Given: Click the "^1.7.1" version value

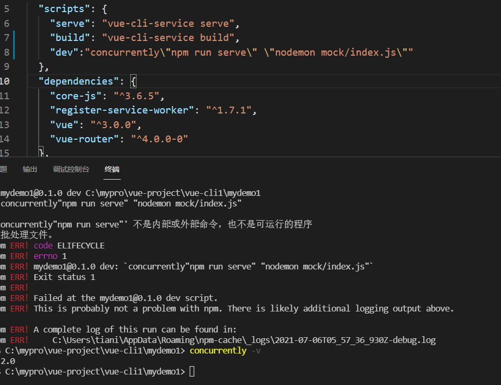Looking at the screenshot, I should tap(229, 110).
